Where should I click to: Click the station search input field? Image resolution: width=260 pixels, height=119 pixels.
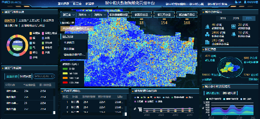pyautogui.click(x=44, y=76)
